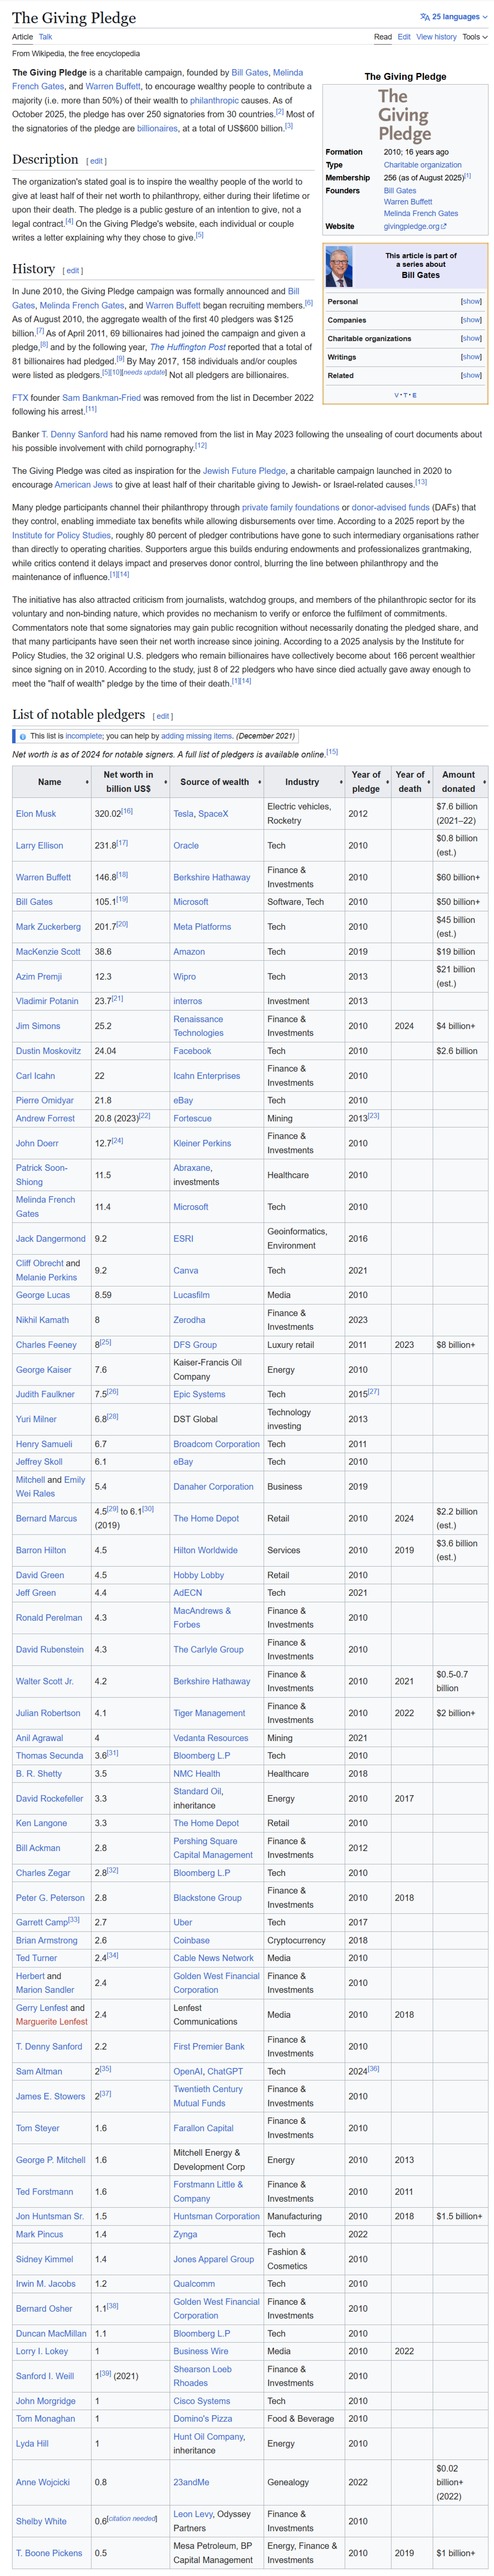
Task: Select the Edit tab
Action: click(404, 37)
